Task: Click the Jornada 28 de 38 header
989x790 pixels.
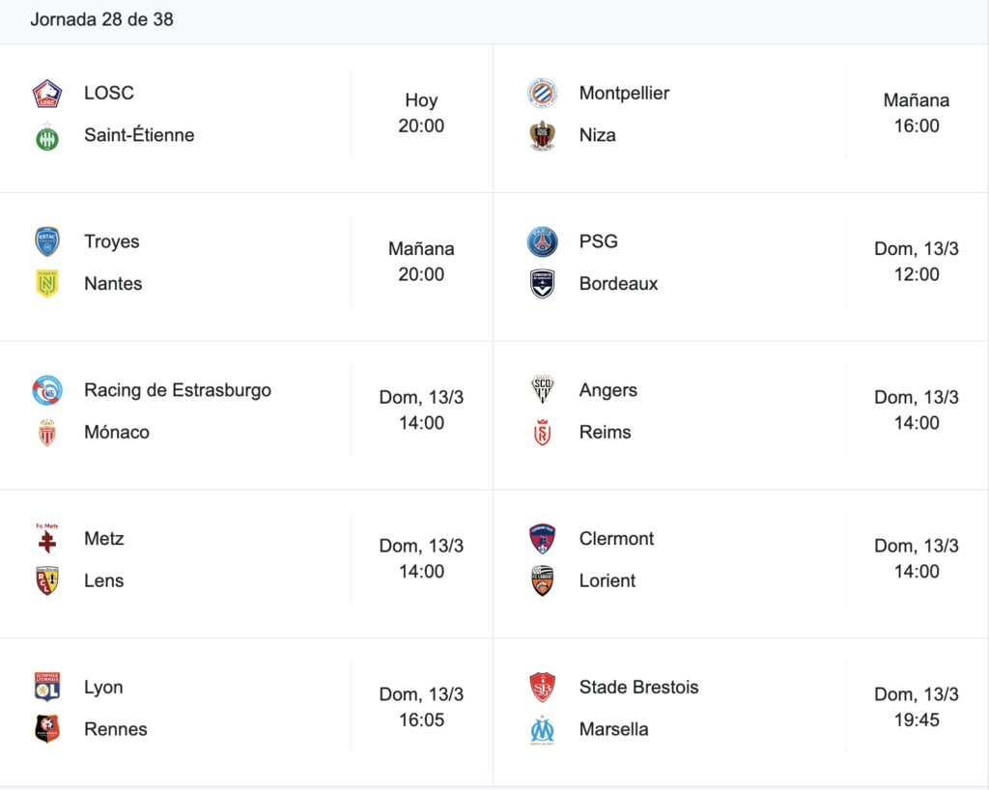Action: 101,19
